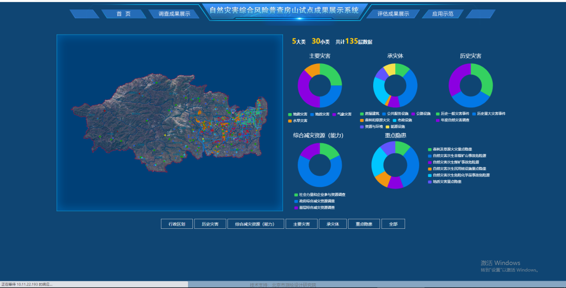566x288 pixels.
Task: Toggle 水旱灾害 orange legend entry
Action: pyautogui.click(x=300, y=120)
